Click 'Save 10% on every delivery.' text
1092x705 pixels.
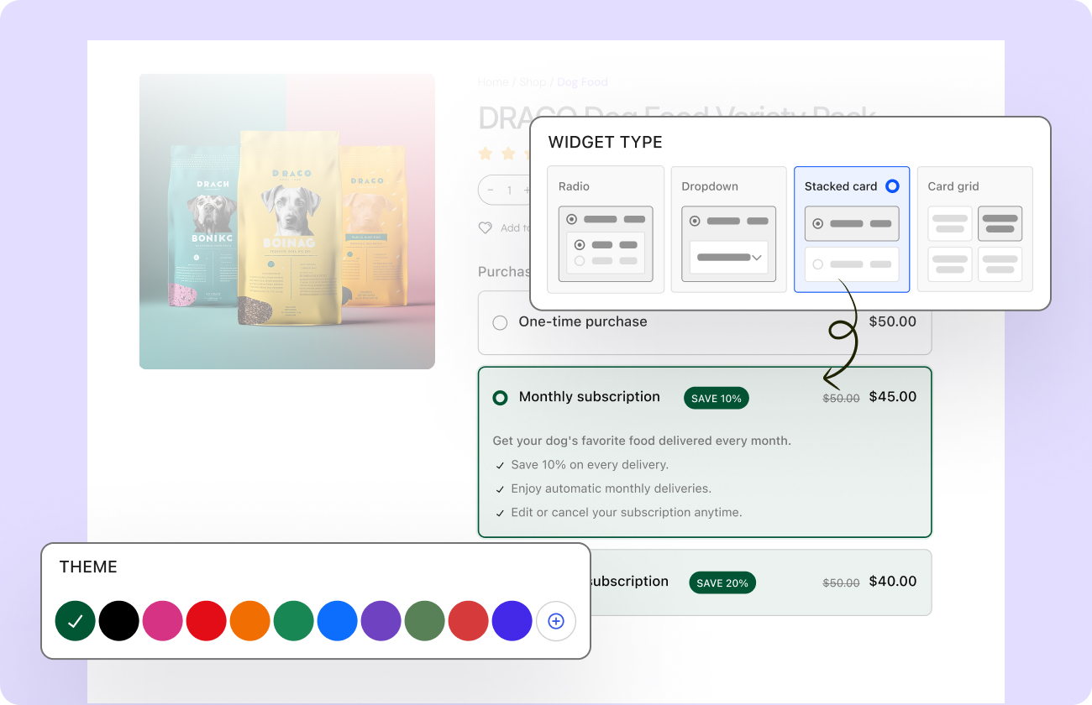coord(590,465)
